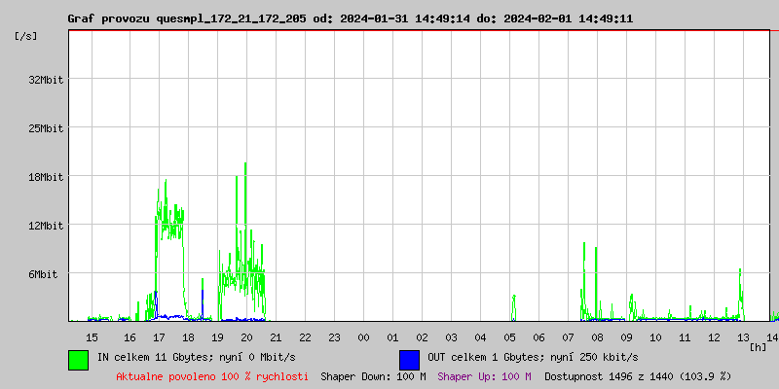779x389 pixels.
Task: Click the green IN legend swatch
Action: tap(78, 359)
